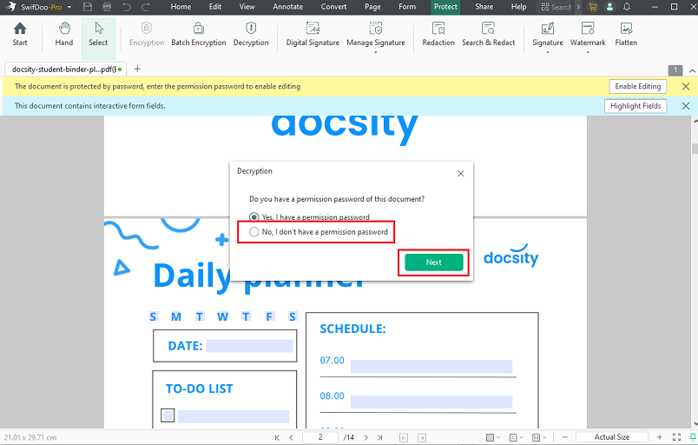Viewport: 698px width, 445px height.
Task: Open the Convert menu
Action: (333, 7)
